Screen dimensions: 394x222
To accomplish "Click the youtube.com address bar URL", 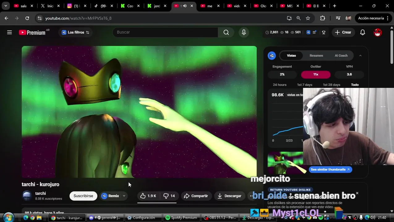I will 78,18.
